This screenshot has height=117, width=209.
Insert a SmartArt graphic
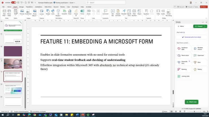coord(64,12)
